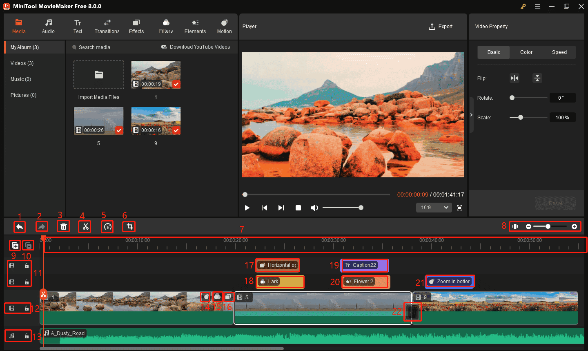This screenshot has width=588, height=351.
Task: Toggle lock on the Caption22 track
Action: pyautogui.click(x=27, y=266)
